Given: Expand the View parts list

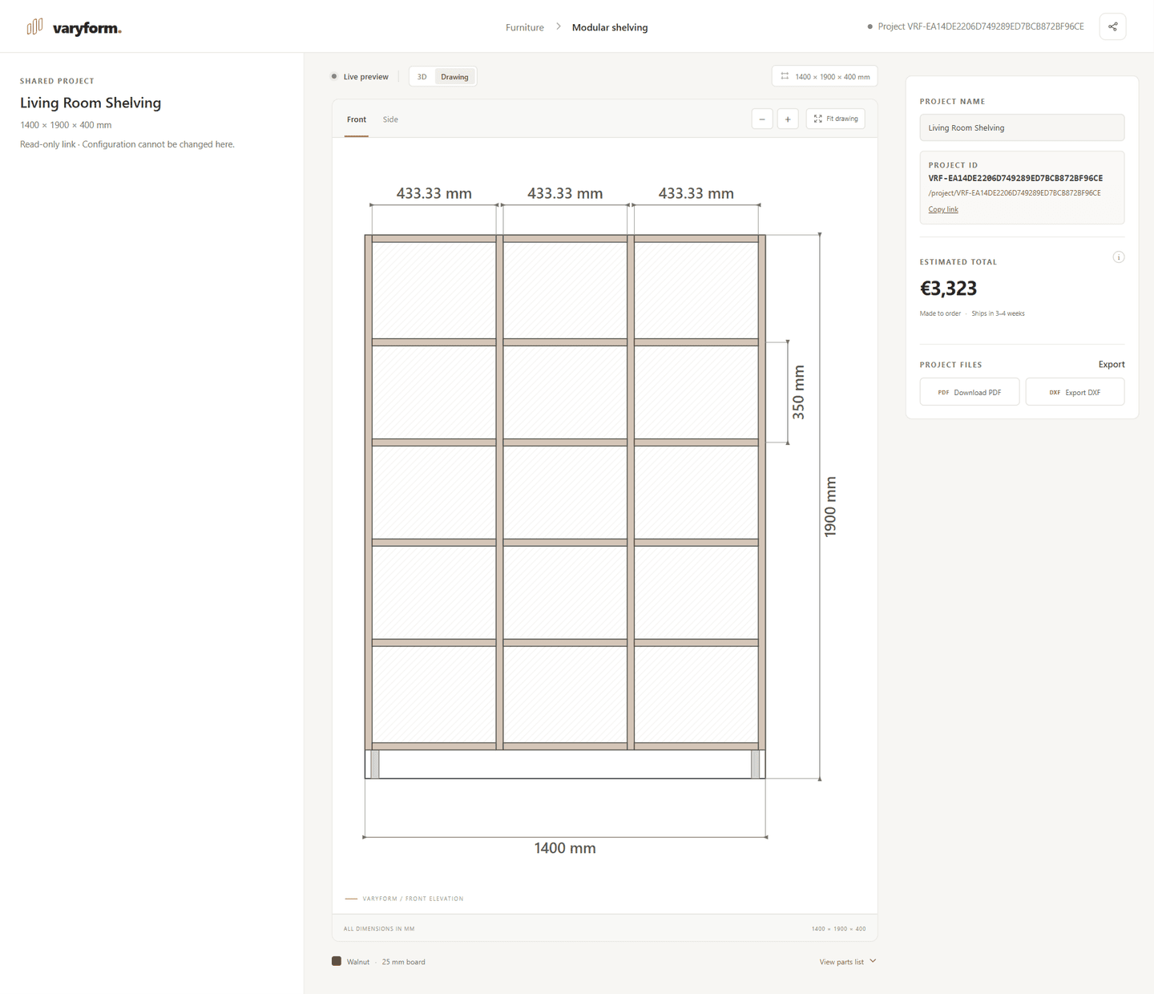Looking at the screenshot, I should coord(848,962).
